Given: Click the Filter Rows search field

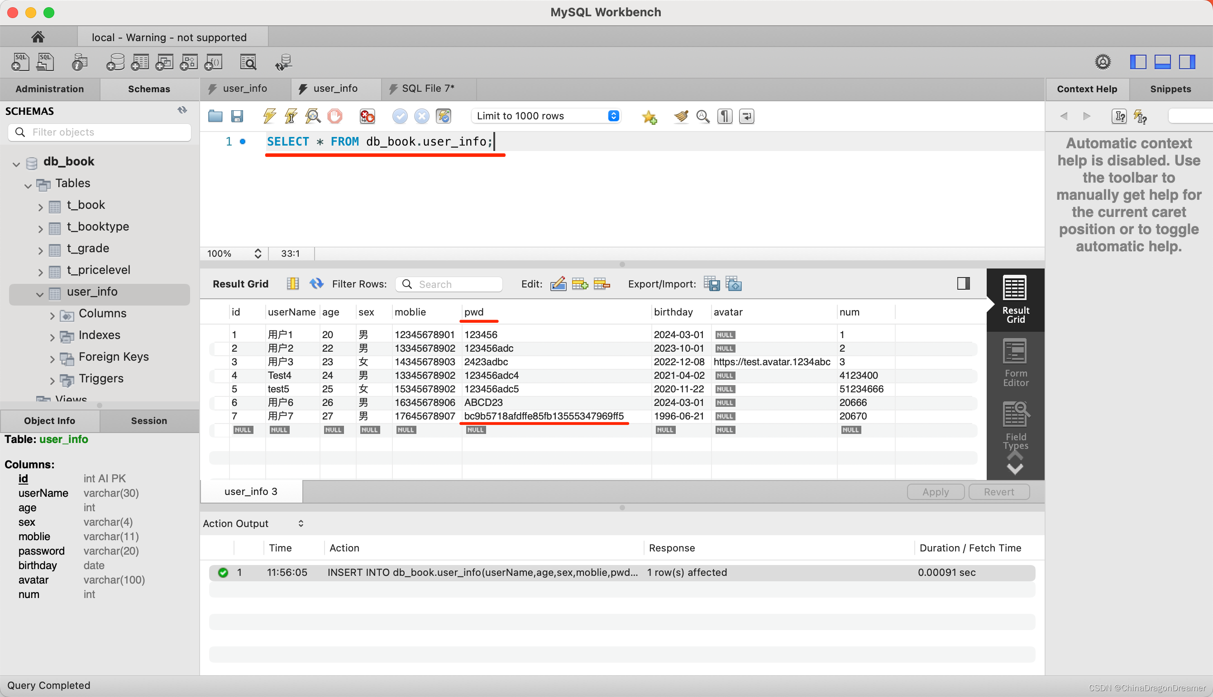Looking at the screenshot, I should 449,284.
